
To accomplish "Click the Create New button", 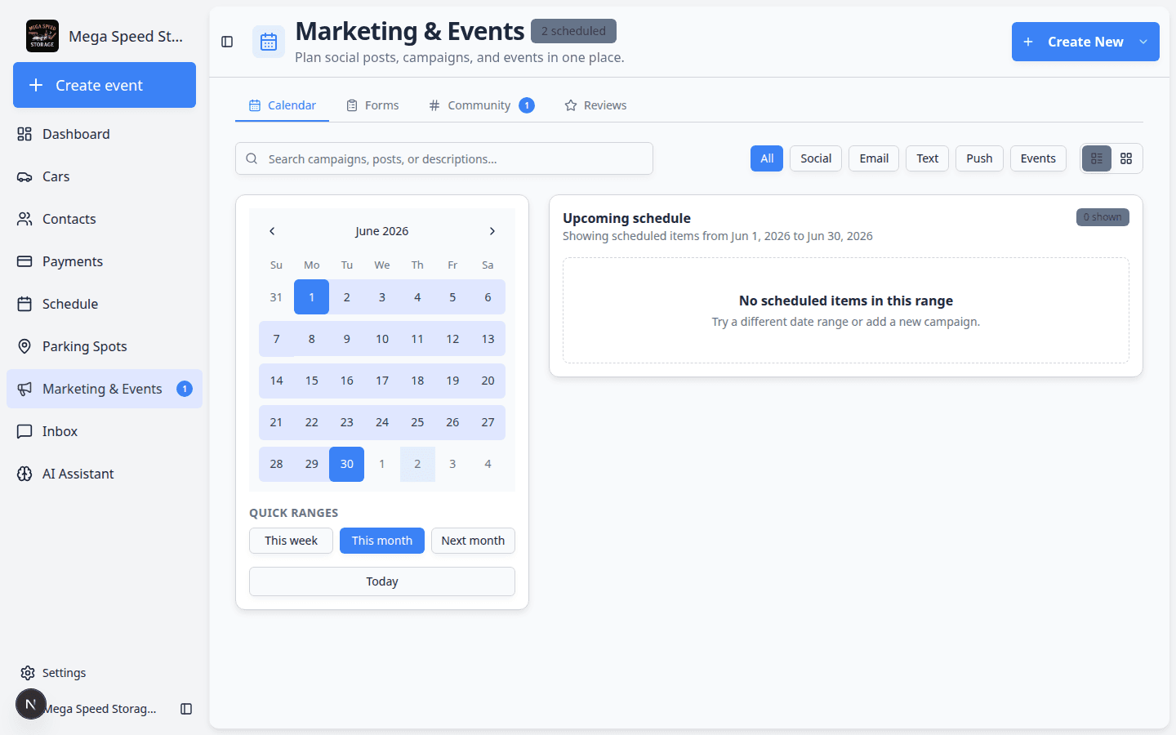I will (1085, 42).
